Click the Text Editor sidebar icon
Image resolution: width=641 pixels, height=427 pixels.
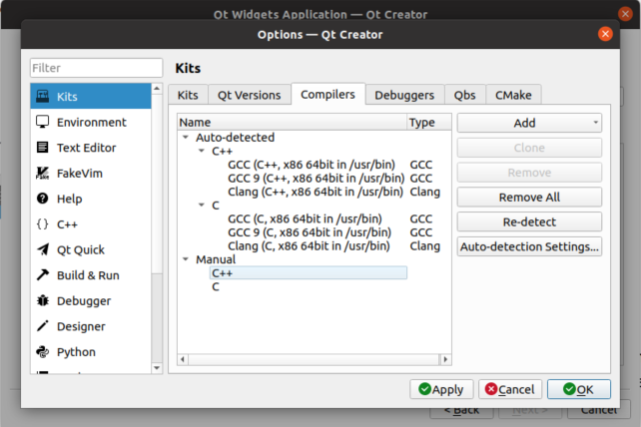click(x=43, y=147)
